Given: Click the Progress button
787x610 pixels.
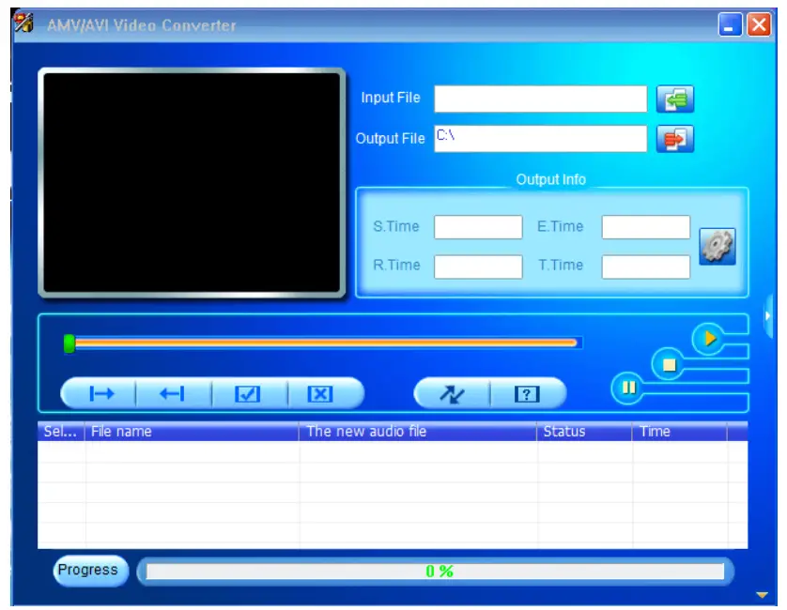Looking at the screenshot, I should pyautogui.click(x=90, y=571).
